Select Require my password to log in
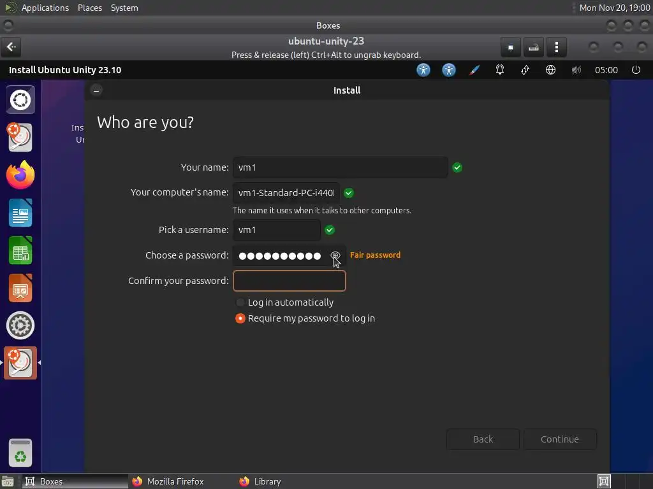653x489 pixels. click(x=305, y=318)
